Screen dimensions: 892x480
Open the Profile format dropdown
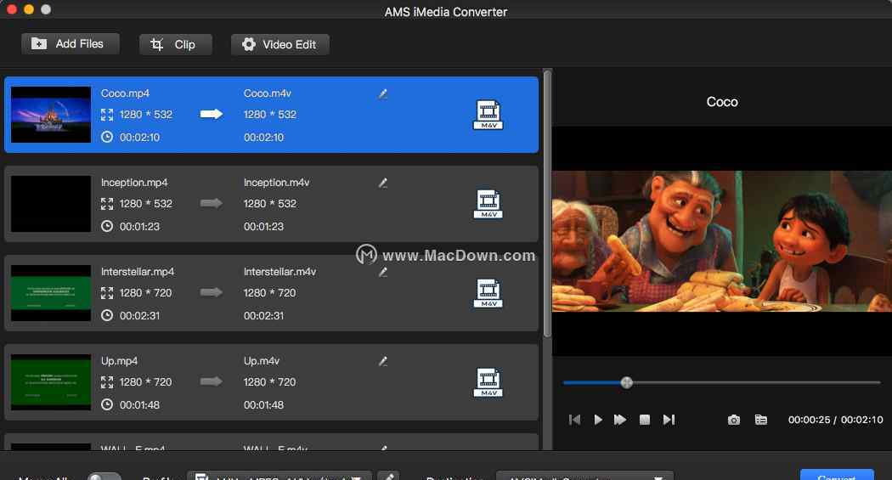[x=279, y=476]
